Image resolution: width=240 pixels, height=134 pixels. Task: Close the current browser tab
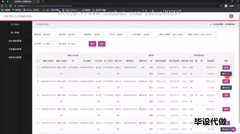coord(38,2)
